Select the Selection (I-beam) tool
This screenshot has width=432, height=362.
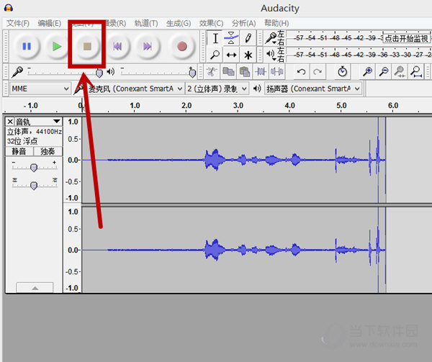pos(215,38)
